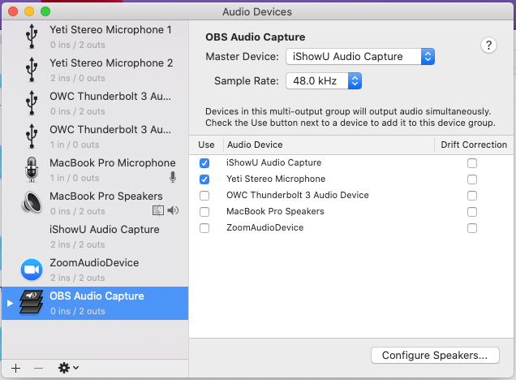This screenshot has width=516, height=380.
Task: Open the Sample Rate dropdown
Action: 323,81
